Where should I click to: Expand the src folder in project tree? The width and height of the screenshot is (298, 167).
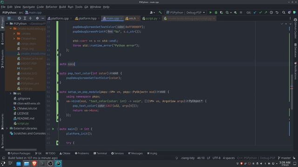pyautogui.click(x=10, y=94)
